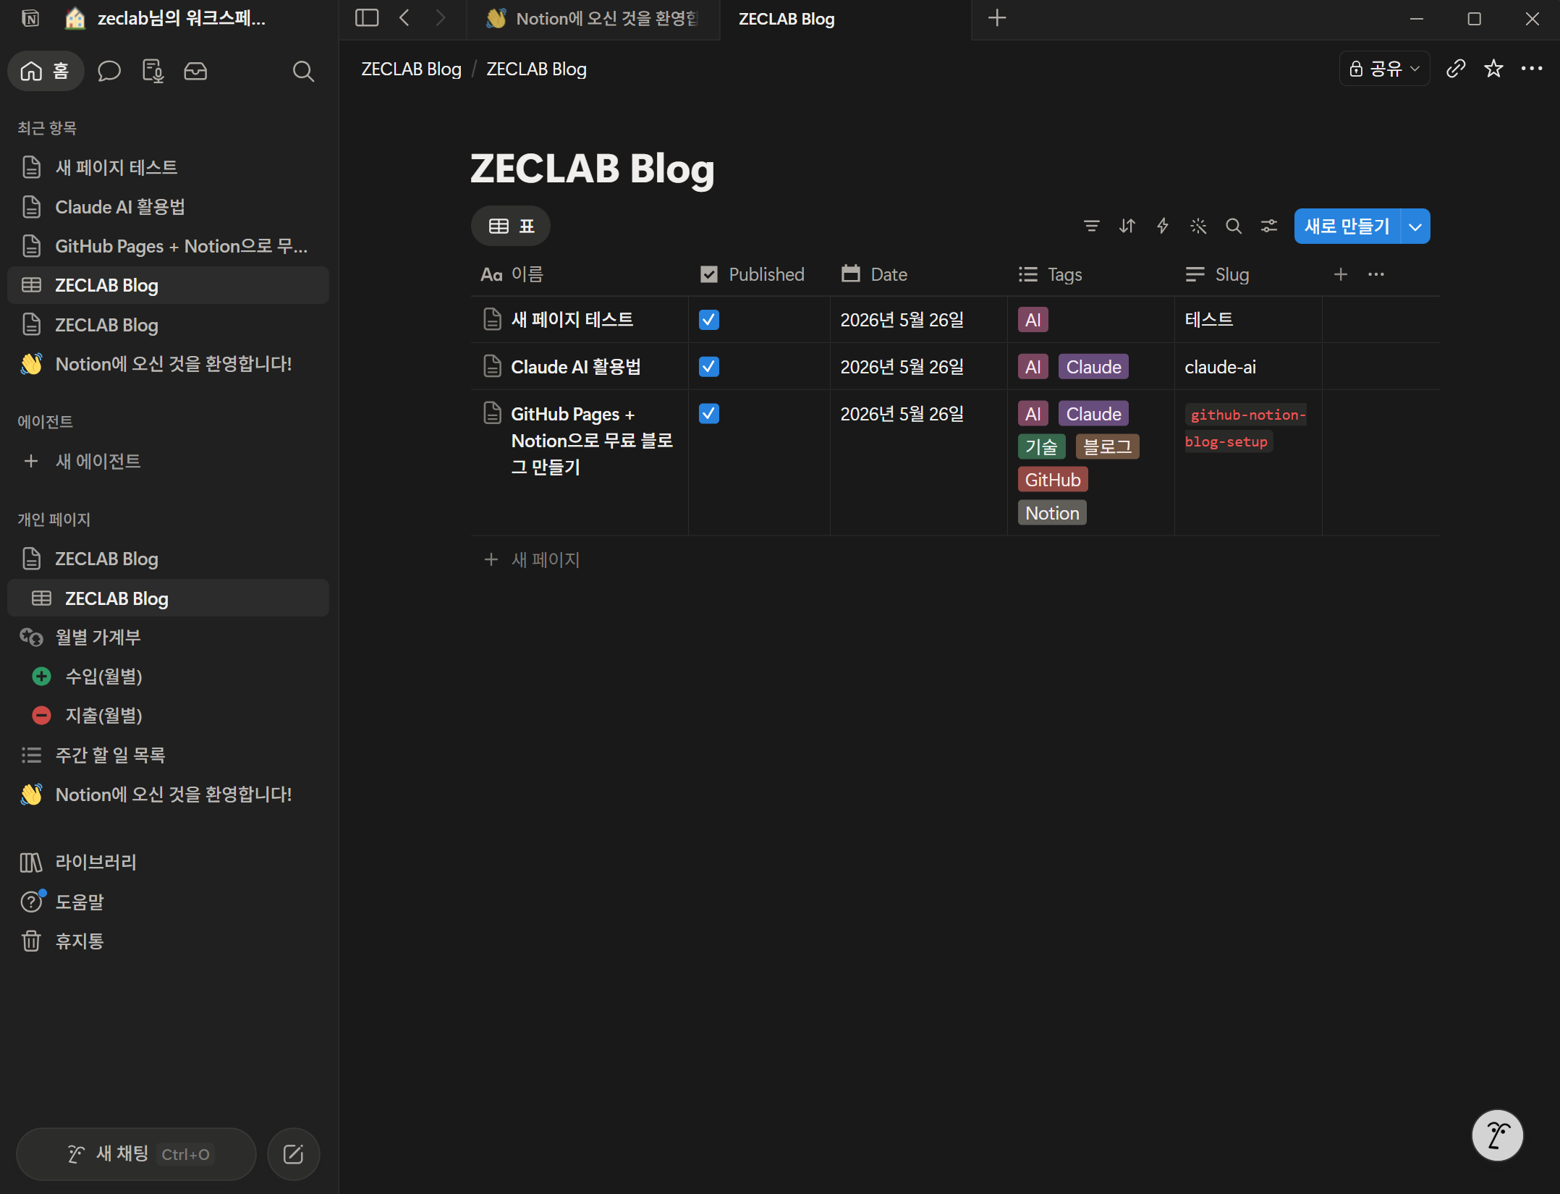Open 수입(월별) page in sidebar
Screen dimensions: 1560x1194
168,676
